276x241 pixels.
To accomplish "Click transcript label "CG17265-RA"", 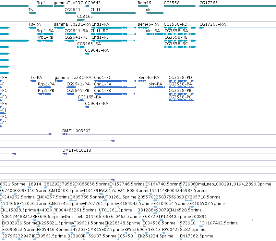I will (x=212, y=24).
